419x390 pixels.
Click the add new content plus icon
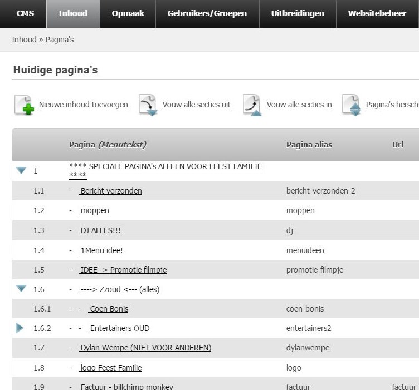coord(24,105)
